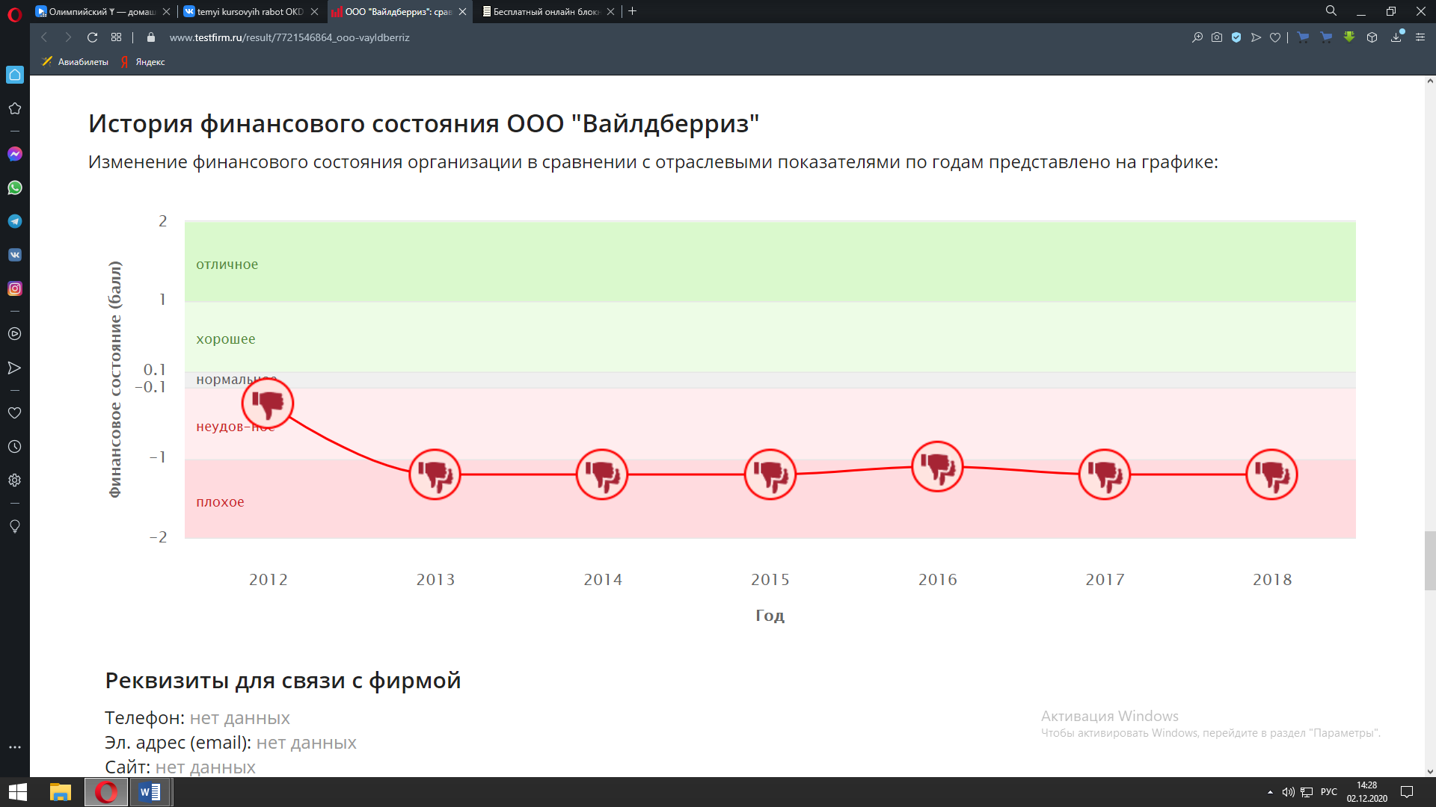Open the Яндекс bookmark
Viewport: 1436px width, 807px height.
(143, 62)
